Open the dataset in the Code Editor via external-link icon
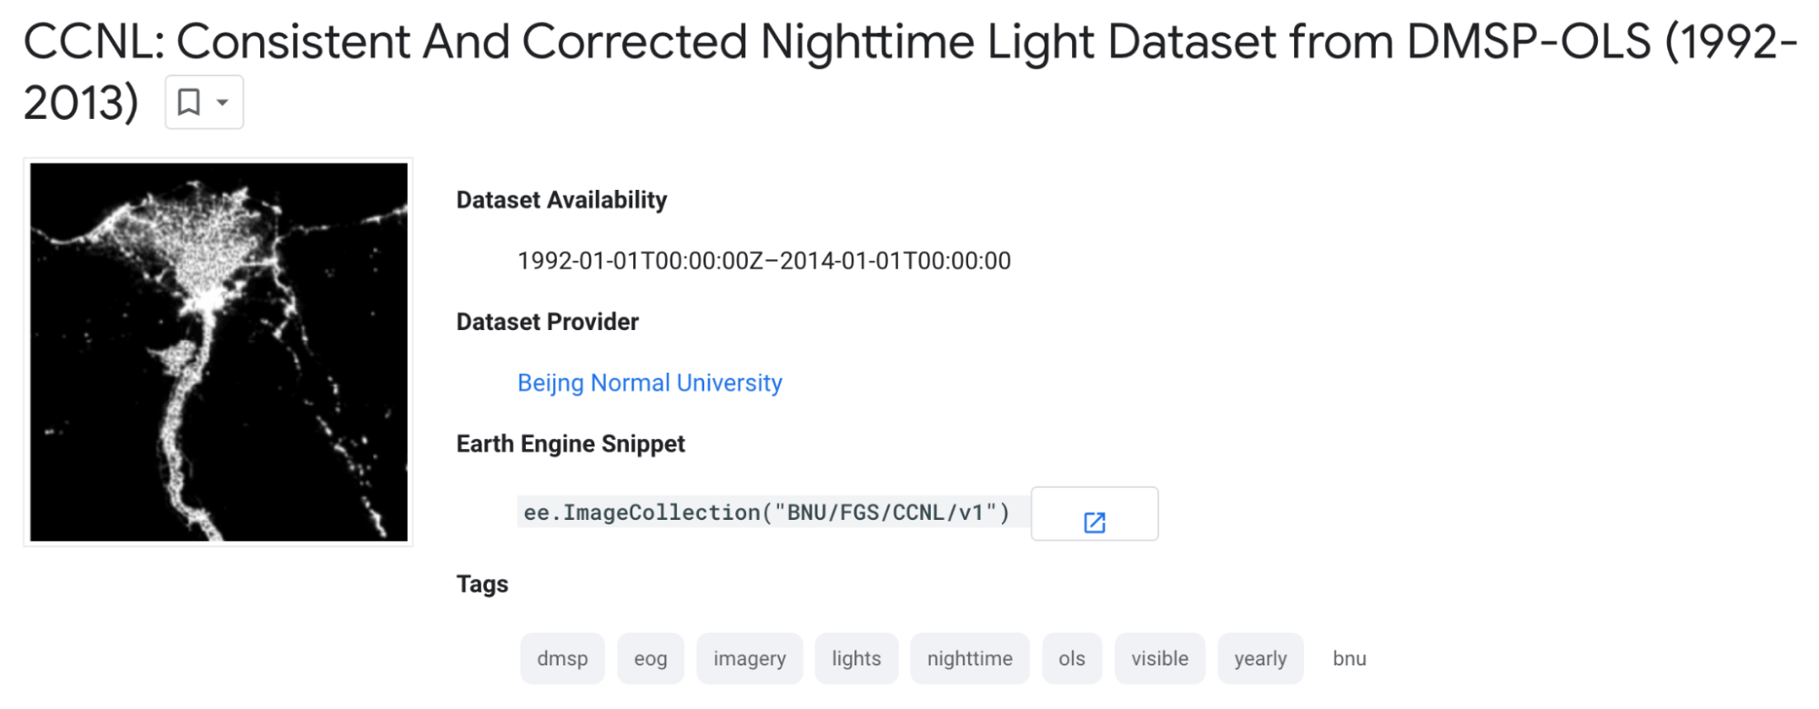 point(1094,522)
